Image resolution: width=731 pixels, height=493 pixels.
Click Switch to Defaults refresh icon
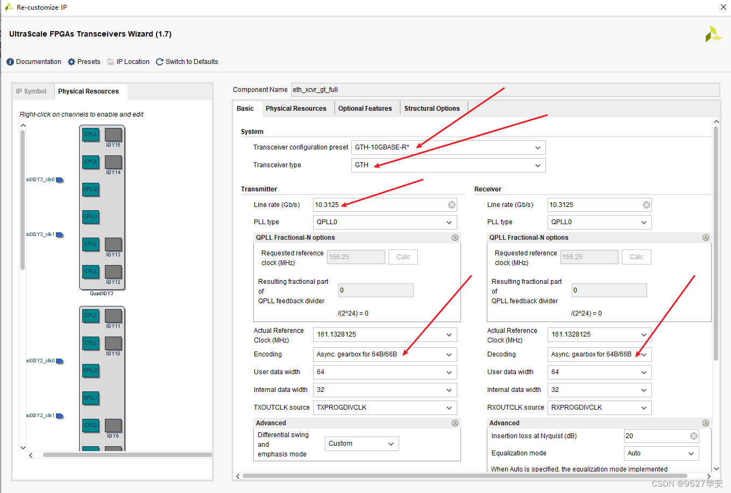(160, 62)
